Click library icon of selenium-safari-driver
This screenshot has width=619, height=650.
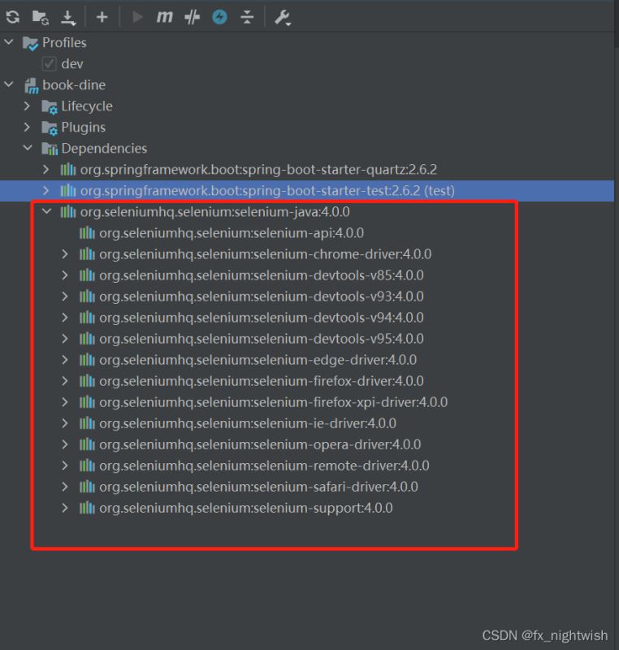(87, 487)
